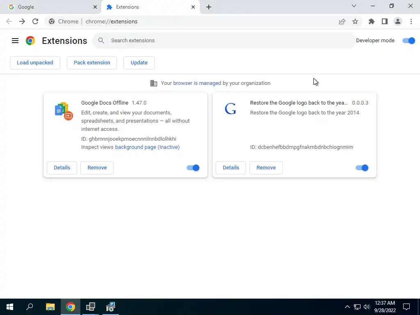Click the Chrome site info icon in address bar

tap(52, 21)
